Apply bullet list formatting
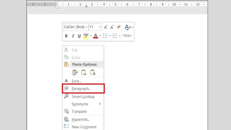The image size is (231, 130). click(105, 36)
